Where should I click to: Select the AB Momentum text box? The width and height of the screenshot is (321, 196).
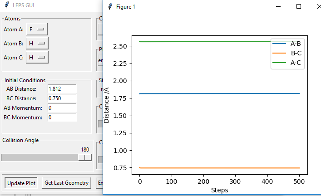tap(62, 108)
